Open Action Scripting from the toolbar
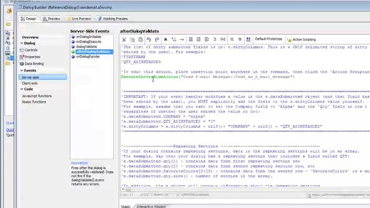The image size is (370, 208). 302,40
